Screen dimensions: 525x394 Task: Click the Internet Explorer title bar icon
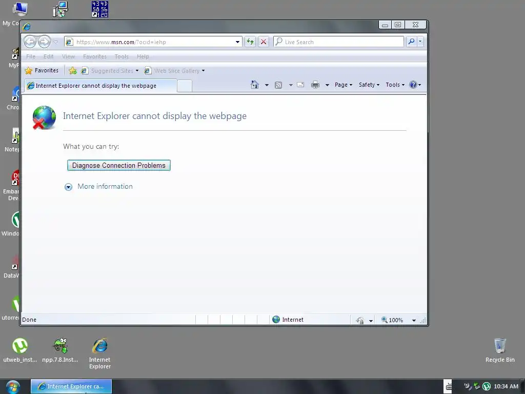pos(27,26)
